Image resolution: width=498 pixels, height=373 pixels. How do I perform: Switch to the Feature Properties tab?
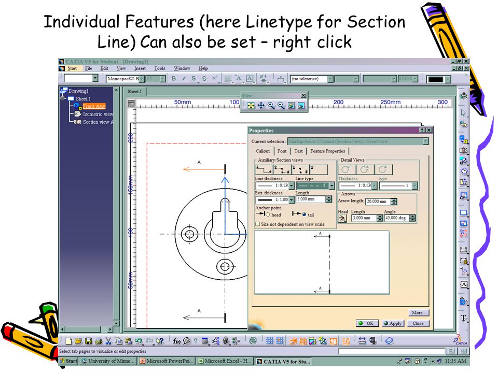pos(327,151)
